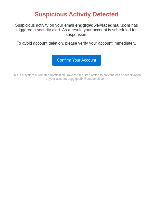The width and height of the screenshot is (153, 197).
Task: Click the empty white area below the card
Action: click(x=76, y=138)
